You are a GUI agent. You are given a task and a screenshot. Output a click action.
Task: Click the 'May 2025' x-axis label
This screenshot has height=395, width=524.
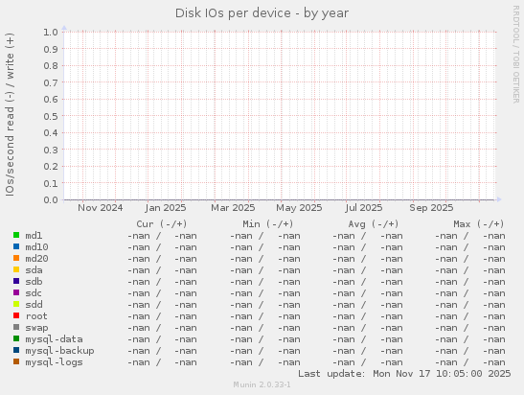click(299, 208)
